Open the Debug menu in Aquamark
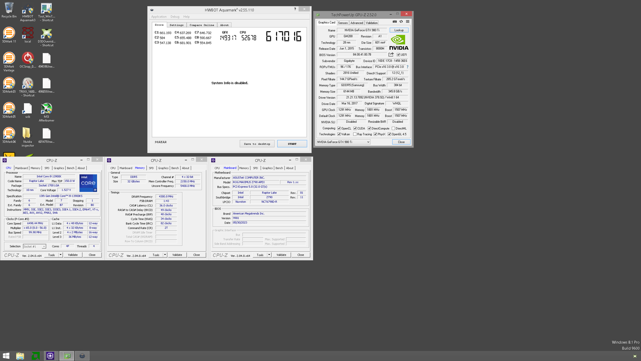Screen dimensions: 641x361 (175, 17)
